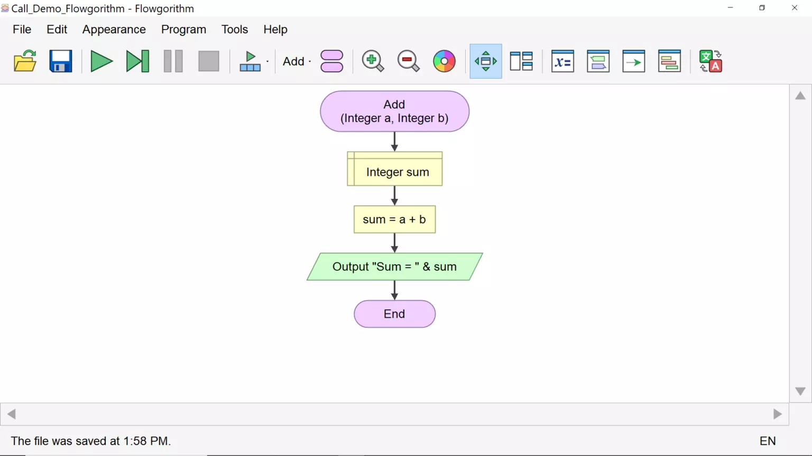Click the horizontal scrollbar left arrow
Screen dimensions: 812x456
[x=12, y=414]
